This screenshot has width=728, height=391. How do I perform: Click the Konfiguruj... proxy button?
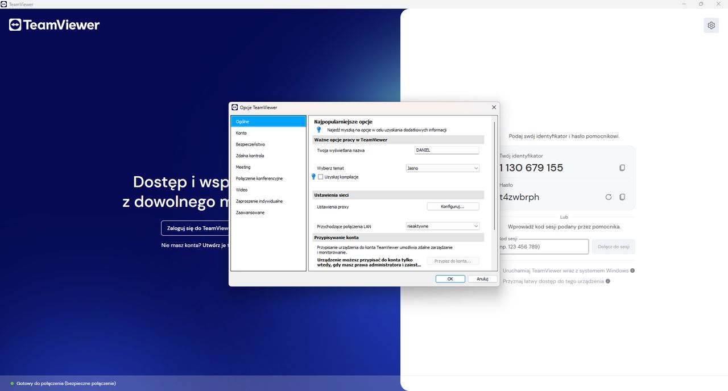click(453, 206)
